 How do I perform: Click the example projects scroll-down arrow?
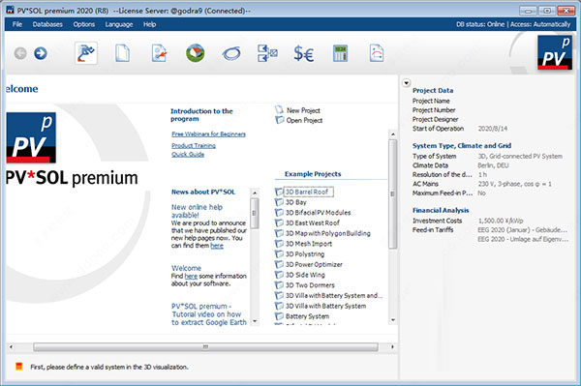pos(393,320)
